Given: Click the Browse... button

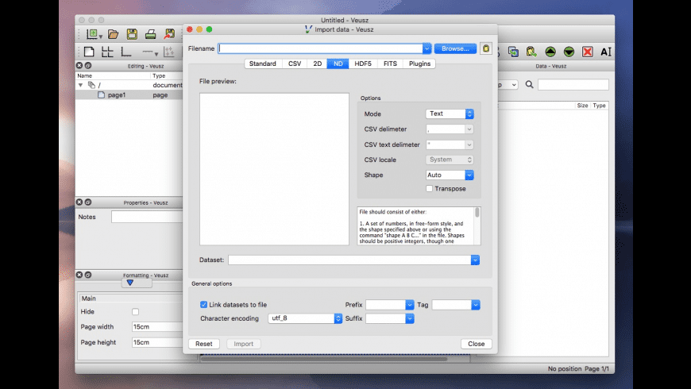Looking at the screenshot, I should coord(455,48).
